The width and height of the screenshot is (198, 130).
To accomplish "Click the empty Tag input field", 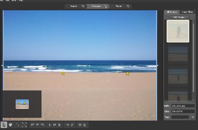I will click(180, 117).
